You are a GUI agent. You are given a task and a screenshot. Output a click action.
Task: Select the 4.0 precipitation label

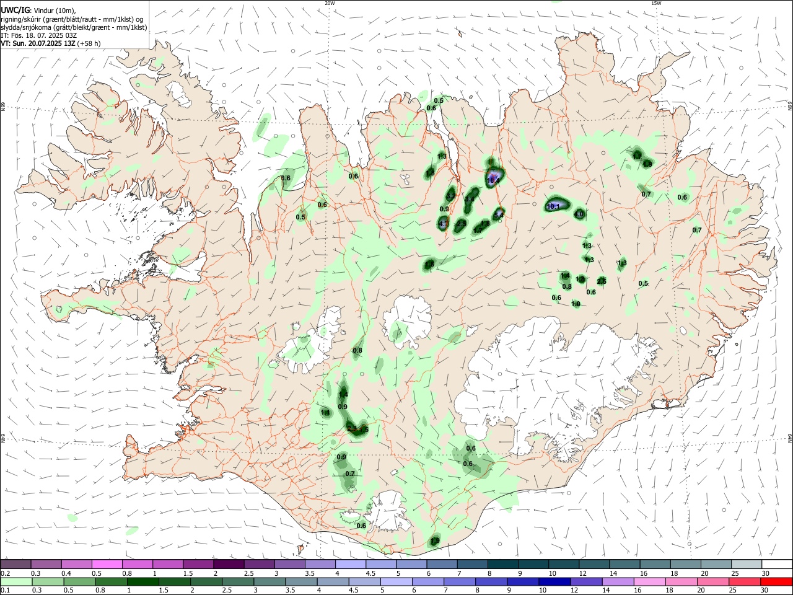pos(580,214)
